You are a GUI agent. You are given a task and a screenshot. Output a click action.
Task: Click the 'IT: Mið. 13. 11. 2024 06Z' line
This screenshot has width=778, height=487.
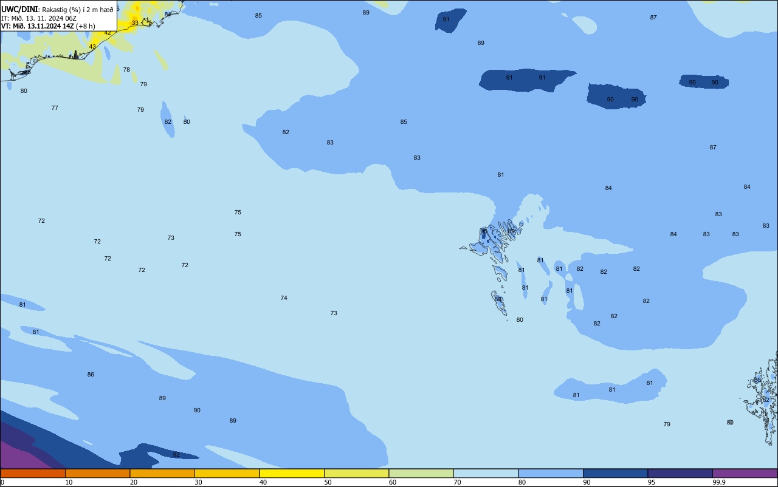coord(39,18)
